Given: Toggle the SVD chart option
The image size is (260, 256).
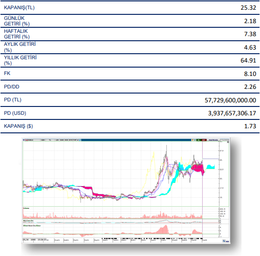Looking at the screenshot, I should [x=67, y=140].
